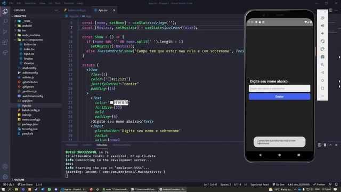
Task: Switch to the OUTPUT panel tab
Action: coord(87,145)
